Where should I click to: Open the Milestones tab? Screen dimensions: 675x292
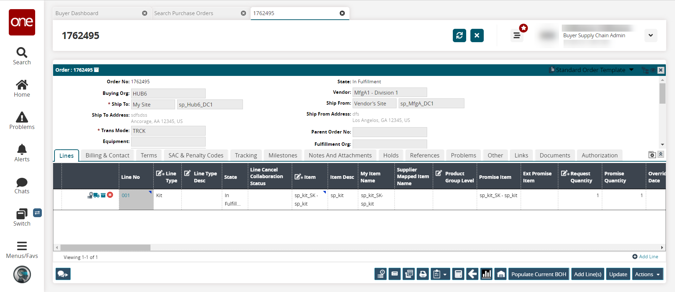(x=283, y=155)
